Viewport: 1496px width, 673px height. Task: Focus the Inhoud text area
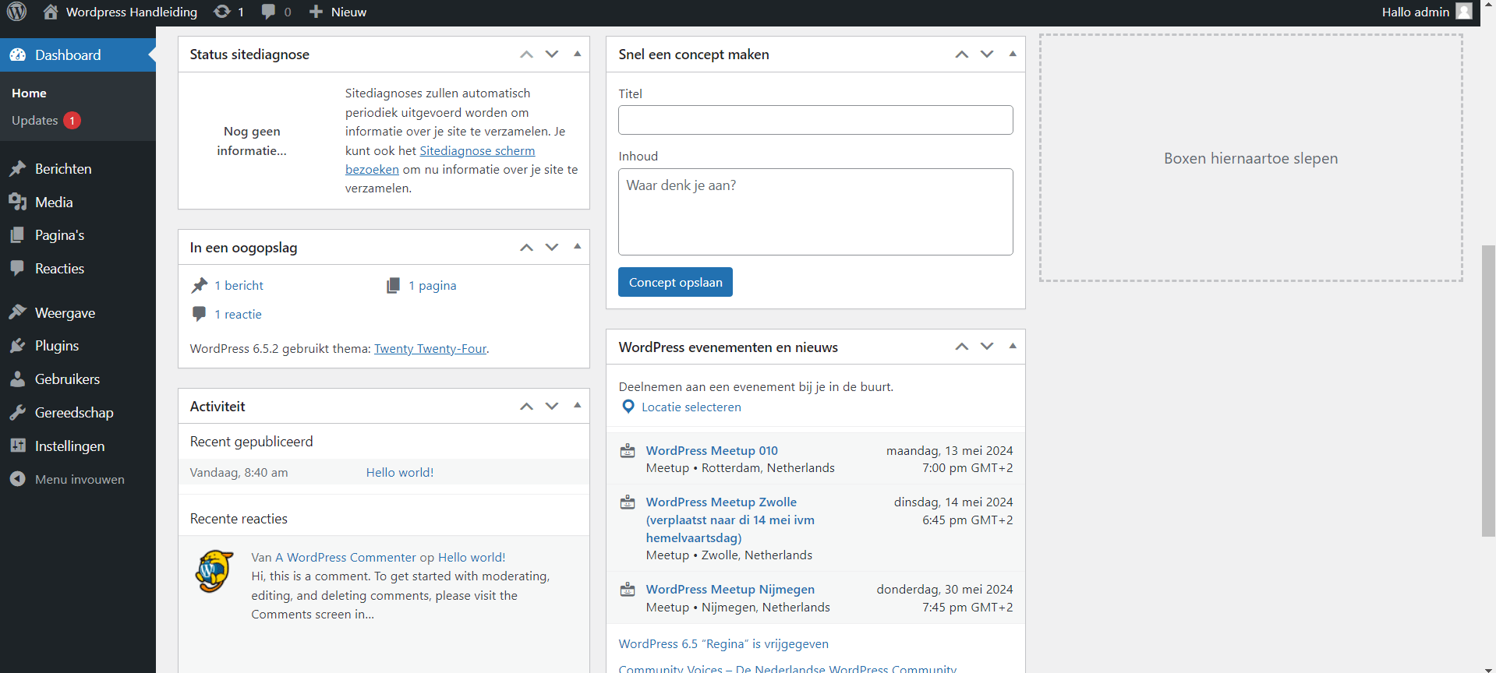pos(815,212)
